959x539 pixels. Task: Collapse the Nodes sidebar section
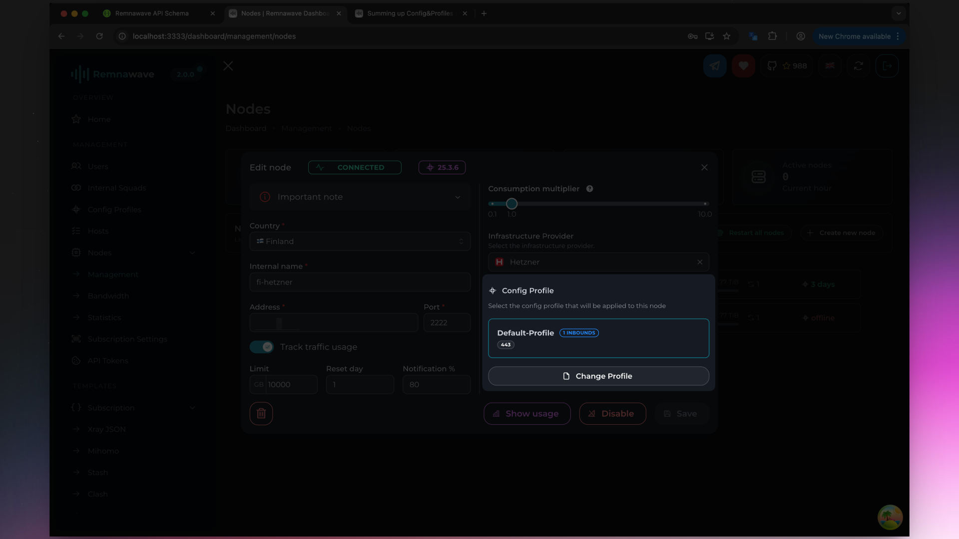pyautogui.click(x=193, y=253)
